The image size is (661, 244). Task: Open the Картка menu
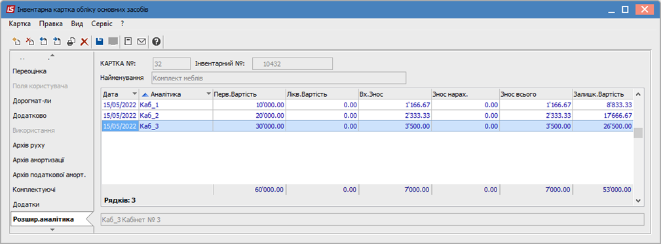(x=20, y=24)
